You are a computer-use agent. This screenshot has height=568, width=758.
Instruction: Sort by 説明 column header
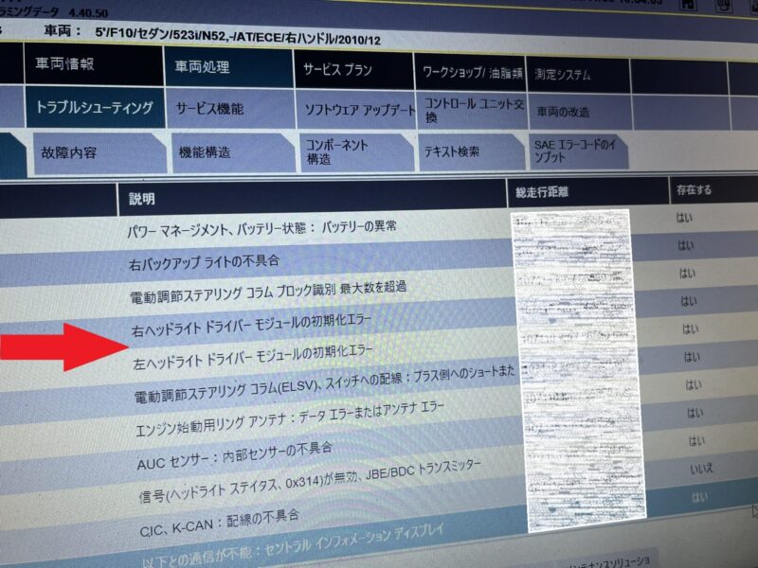point(142,200)
